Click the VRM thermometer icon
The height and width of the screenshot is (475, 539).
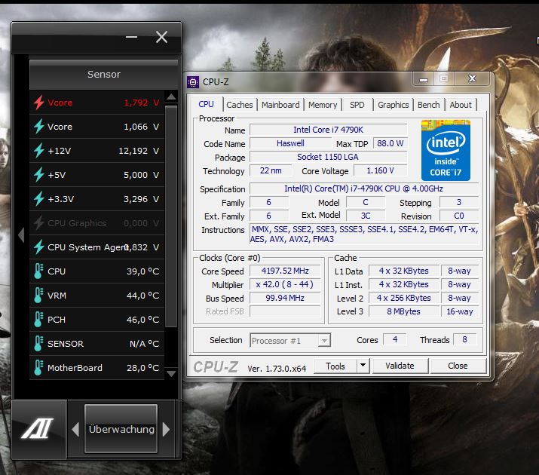(38, 296)
